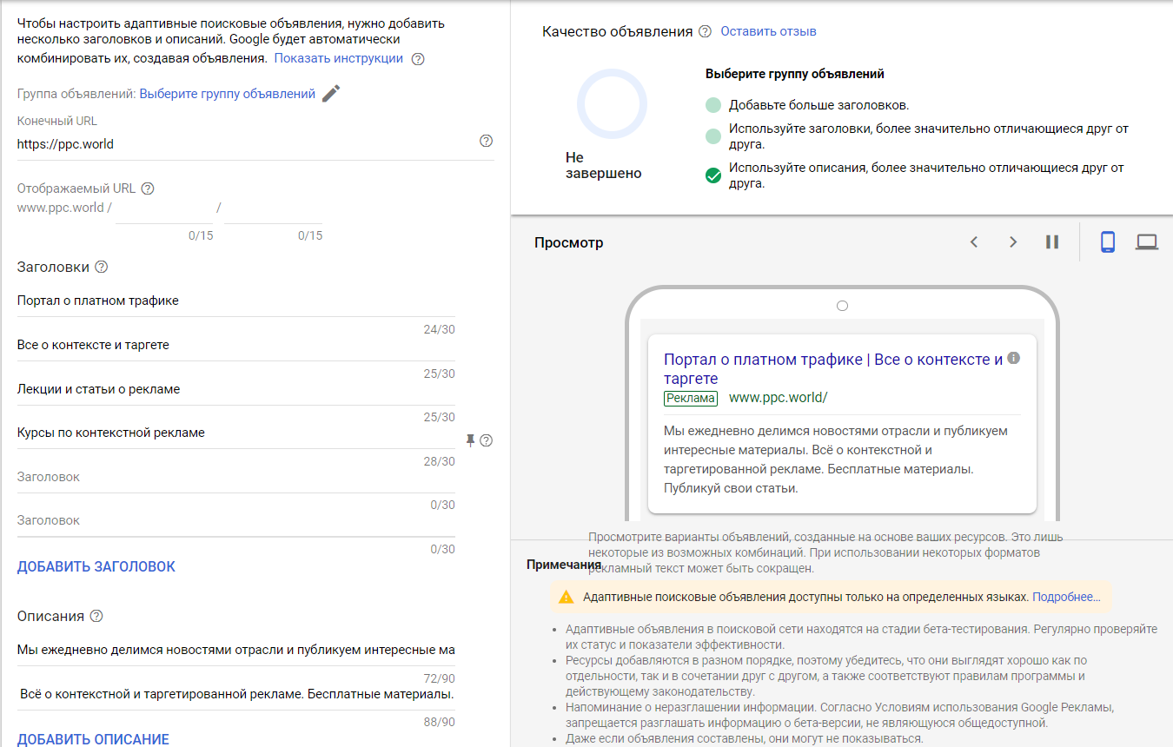Click help icon in Конечный URL field
1173x747 pixels.
pos(486,141)
